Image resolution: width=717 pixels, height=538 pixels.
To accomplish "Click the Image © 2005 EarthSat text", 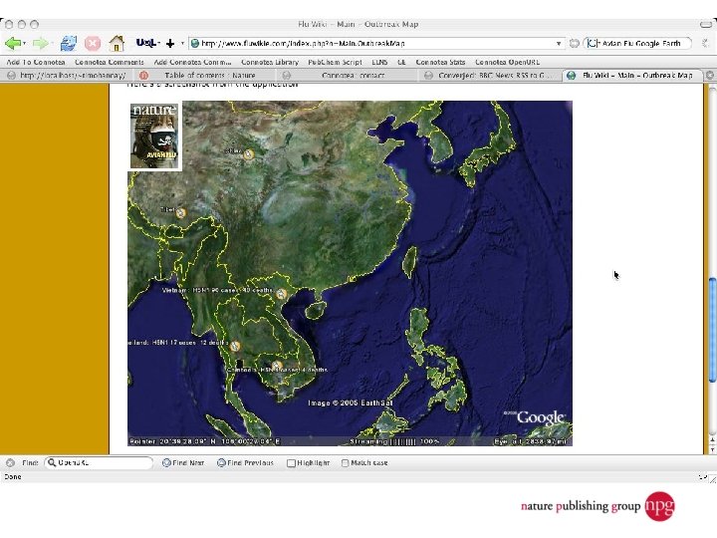I will pos(351,403).
